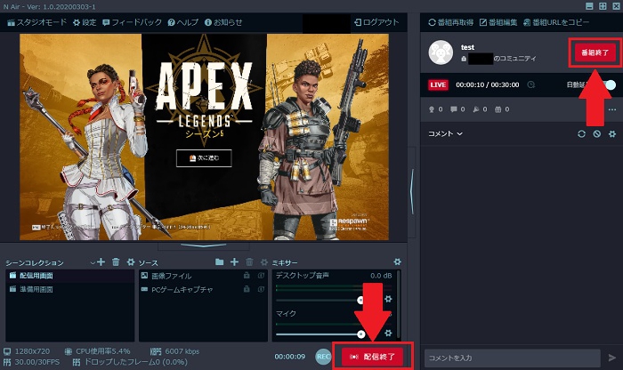Toggle the 自動延長 auto-extend switch
The width and height of the screenshot is (623, 370).
[608, 84]
